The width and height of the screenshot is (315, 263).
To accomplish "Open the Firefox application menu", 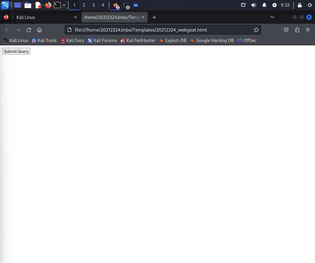I will tap(308, 30).
